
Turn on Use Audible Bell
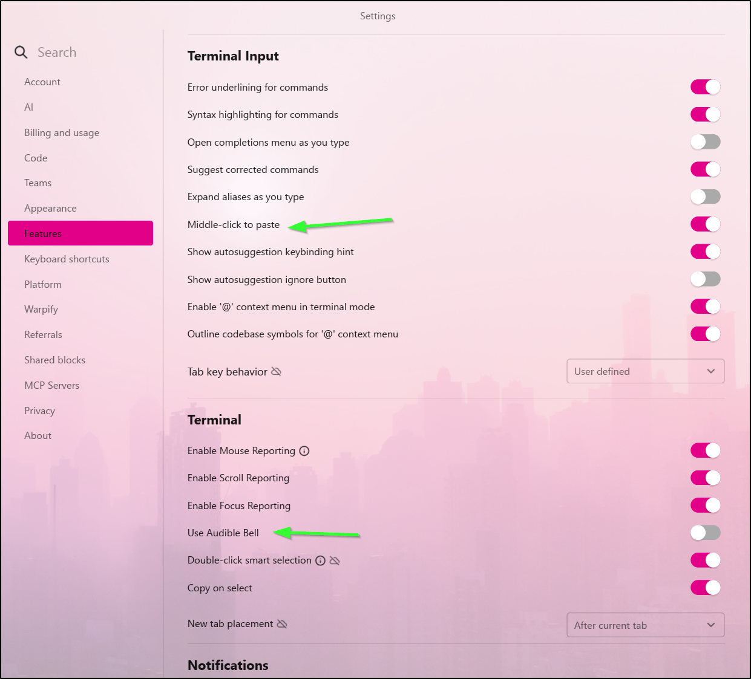[x=705, y=533]
